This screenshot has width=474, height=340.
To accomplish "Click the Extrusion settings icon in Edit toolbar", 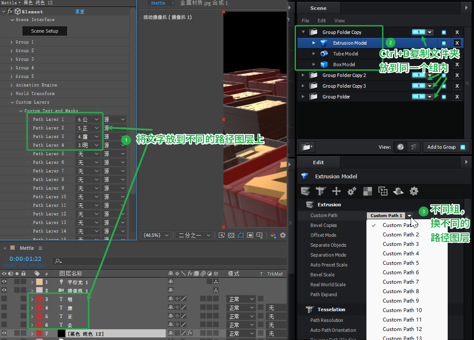I will [305, 191].
